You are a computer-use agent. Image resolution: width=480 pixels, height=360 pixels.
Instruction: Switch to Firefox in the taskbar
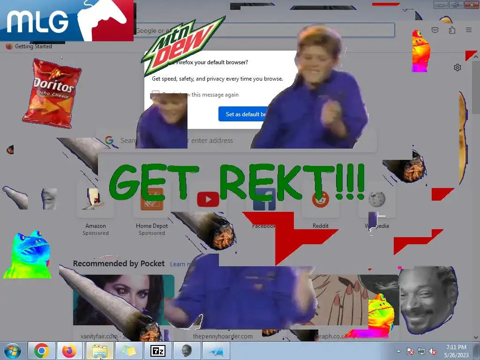pyautogui.click(x=69, y=351)
